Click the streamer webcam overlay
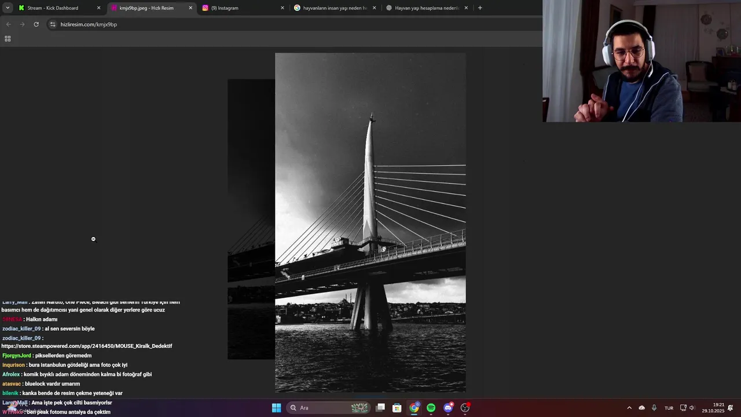The height and width of the screenshot is (417, 741). (x=641, y=61)
